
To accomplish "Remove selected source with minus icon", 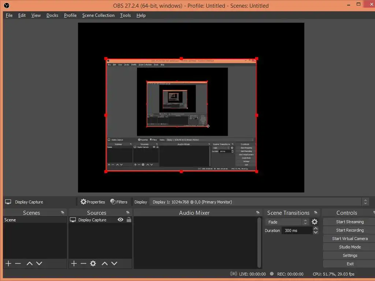I will (83, 263).
